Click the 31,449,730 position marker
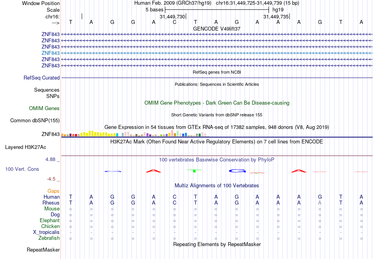The width and height of the screenshot is (373, 259). pos(172,16)
